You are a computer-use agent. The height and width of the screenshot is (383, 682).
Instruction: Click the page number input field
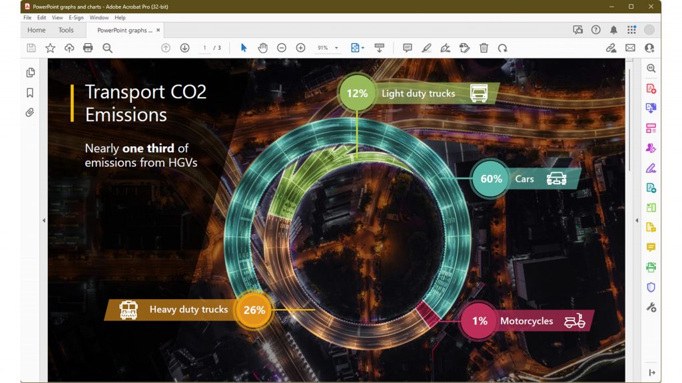tap(204, 47)
